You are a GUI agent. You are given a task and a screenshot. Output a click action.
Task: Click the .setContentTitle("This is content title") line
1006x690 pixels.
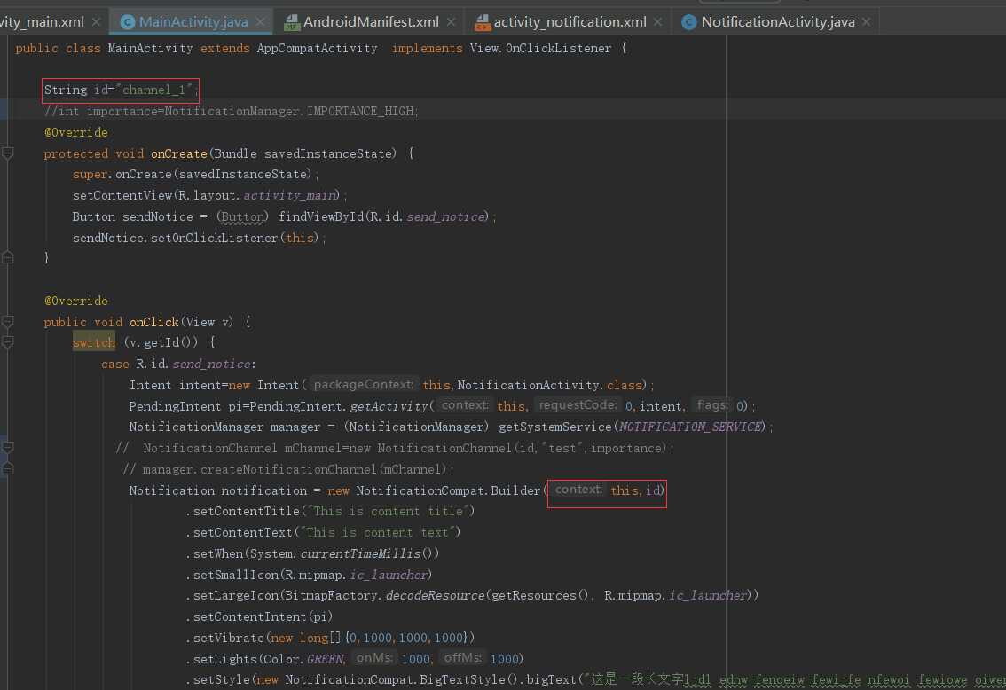330,511
